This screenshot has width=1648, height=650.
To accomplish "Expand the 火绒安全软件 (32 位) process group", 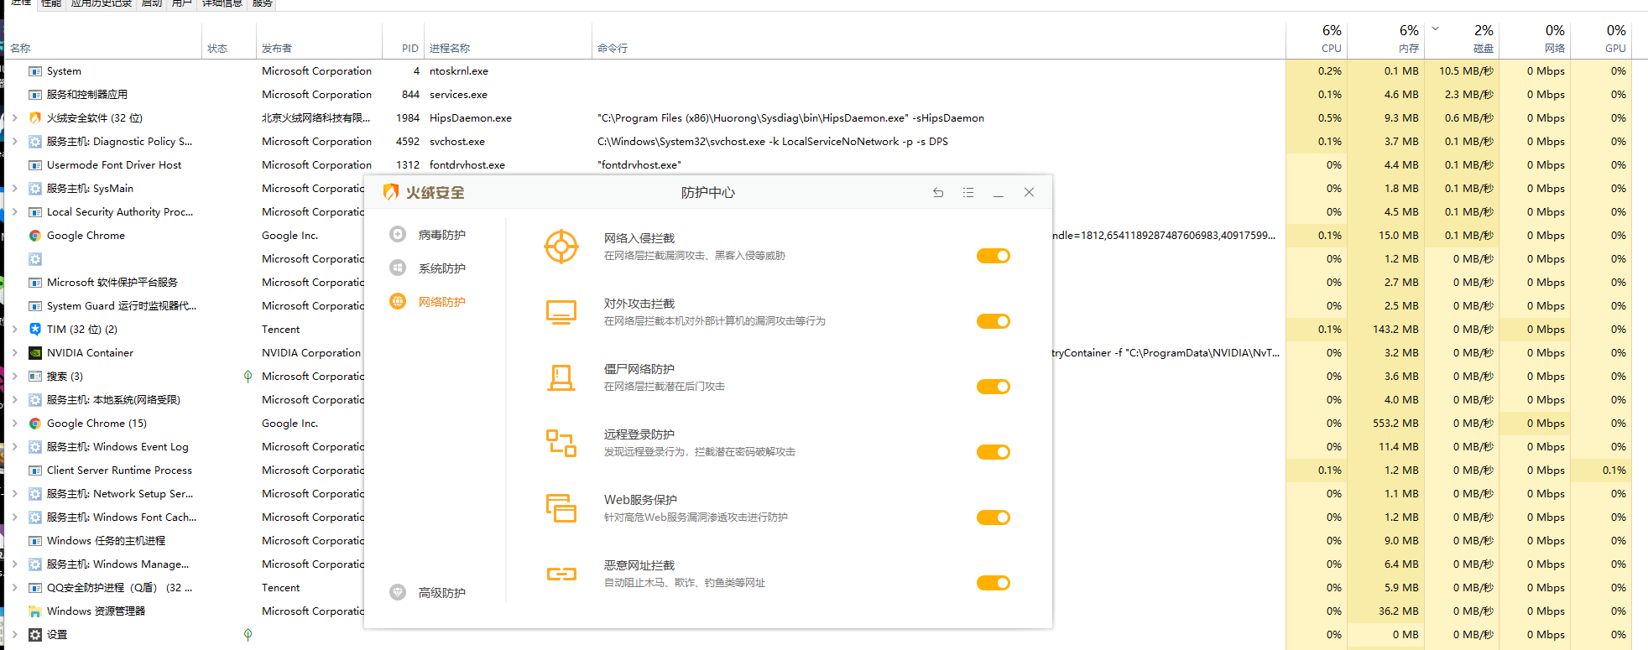I will tap(15, 118).
